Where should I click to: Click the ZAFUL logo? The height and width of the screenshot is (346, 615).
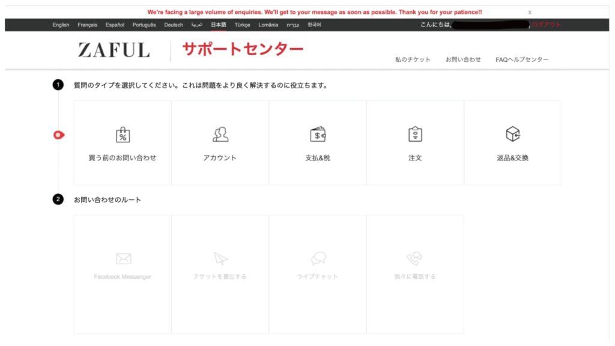click(x=114, y=50)
